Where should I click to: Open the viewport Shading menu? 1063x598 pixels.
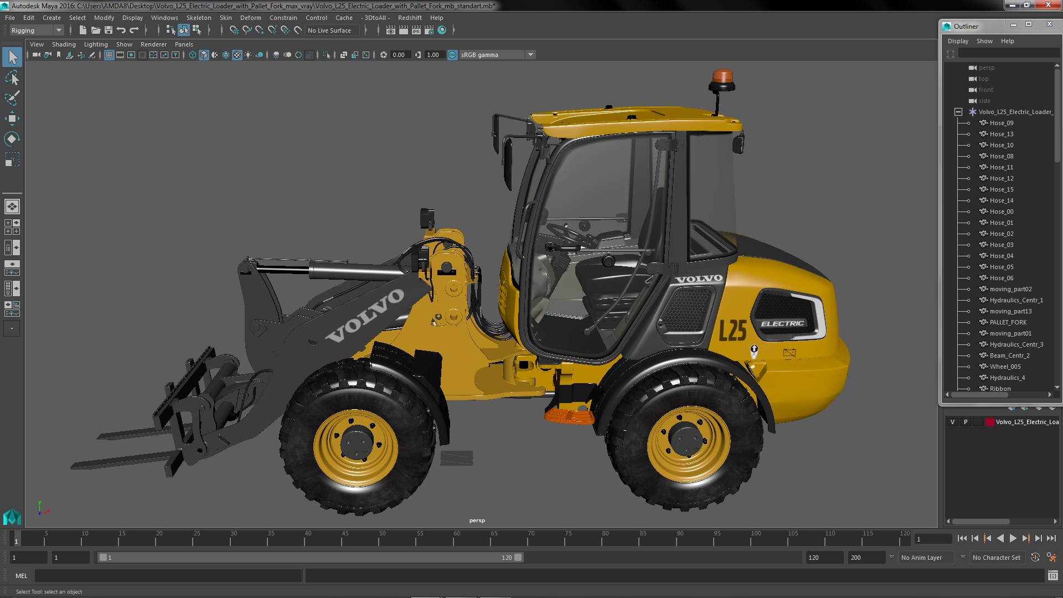(x=64, y=44)
